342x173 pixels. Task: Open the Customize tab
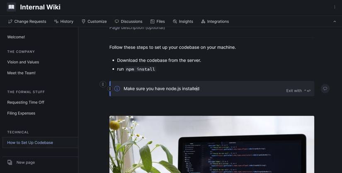[94, 21]
